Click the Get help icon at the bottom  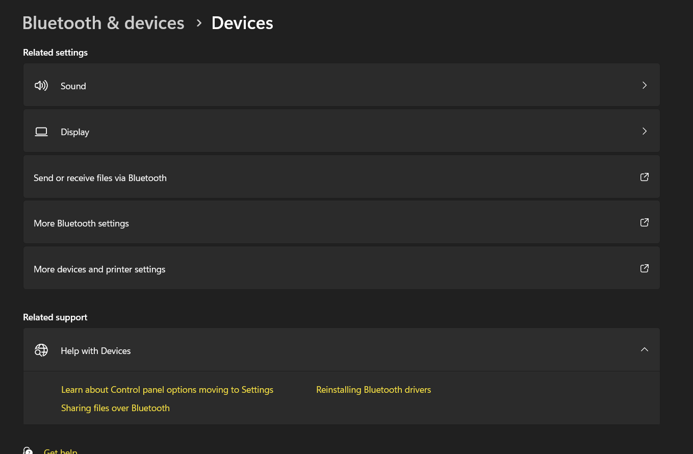coord(28,450)
